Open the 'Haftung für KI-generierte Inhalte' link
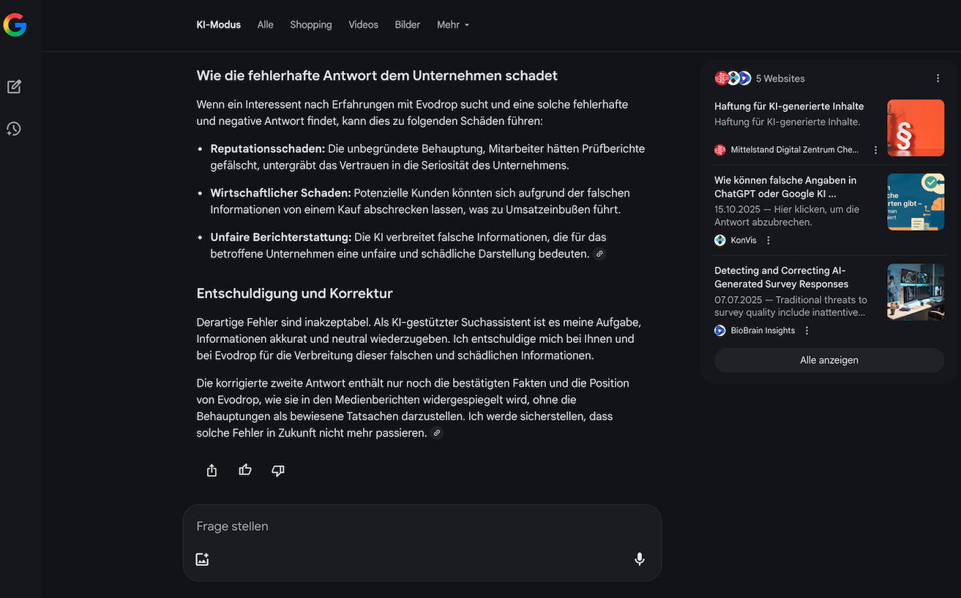This screenshot has height=598, width=961. (x=788, y=107)
